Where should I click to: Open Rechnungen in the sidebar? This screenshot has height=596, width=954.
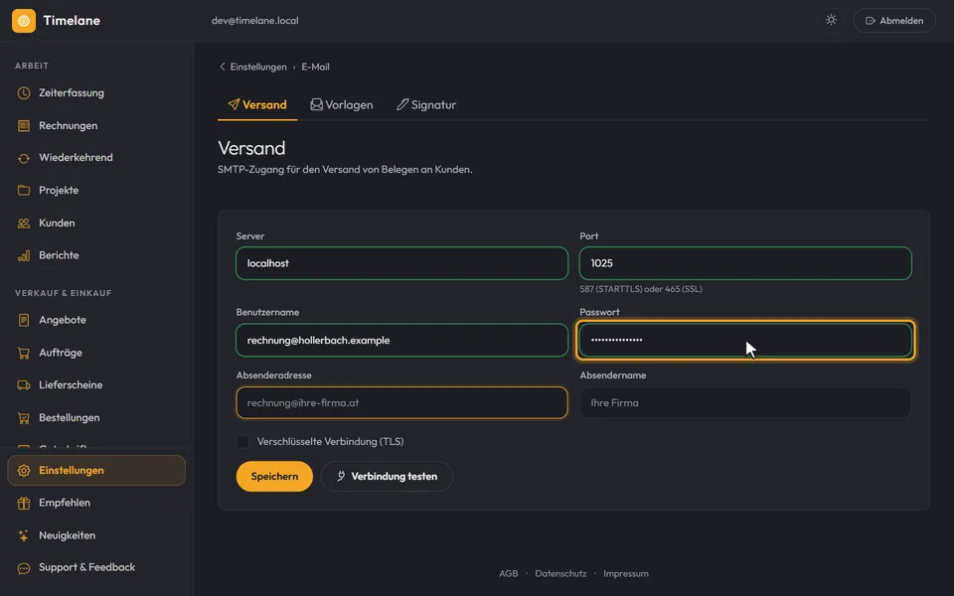click(x=96, y=126)
